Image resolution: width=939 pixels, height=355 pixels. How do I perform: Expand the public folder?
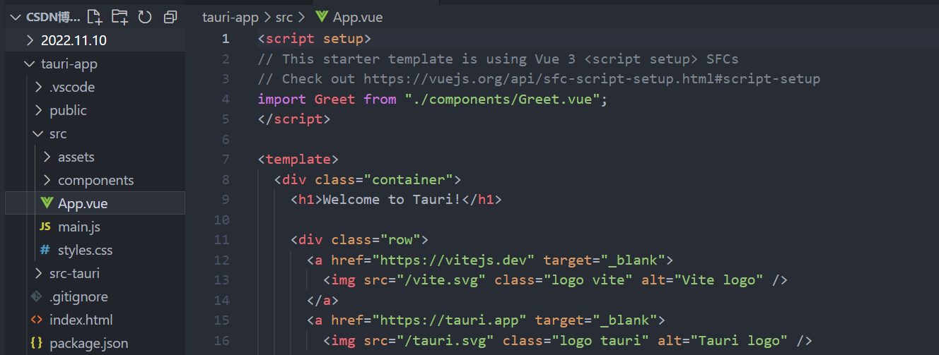point(38,110)
